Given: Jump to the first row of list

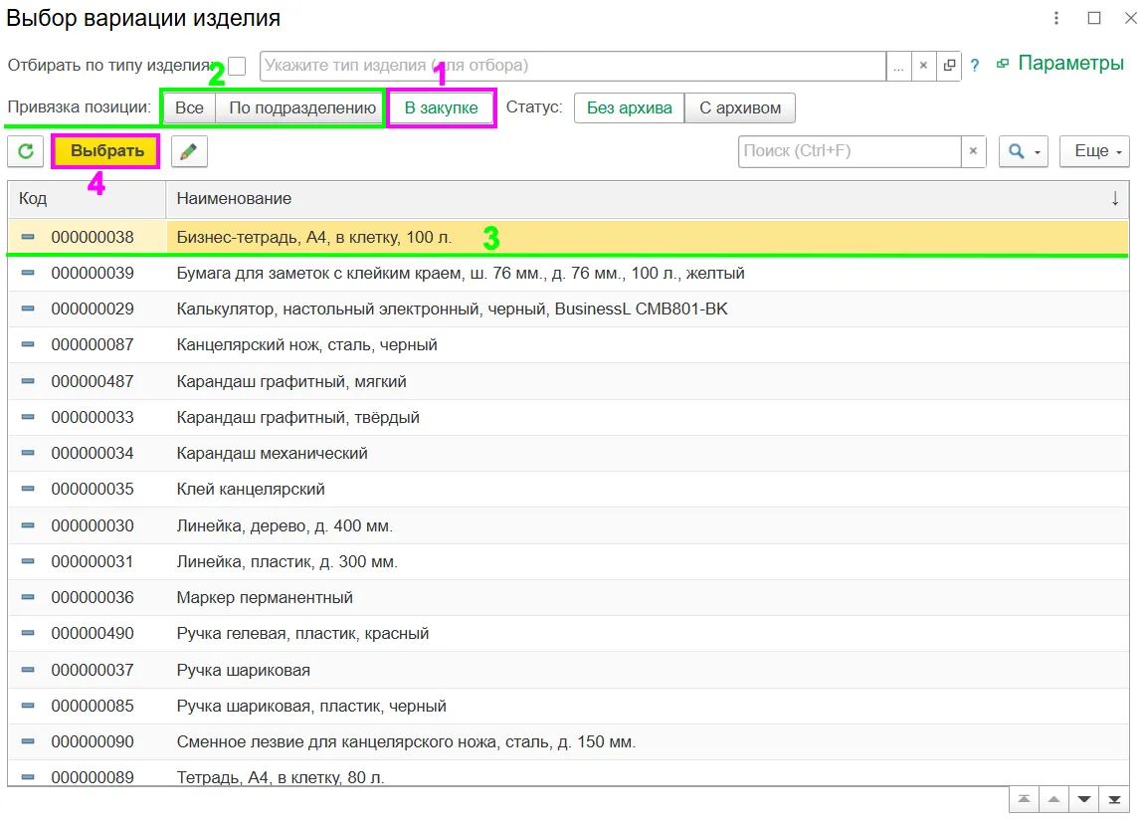Looking at the screenshot, I should 1025,800.
